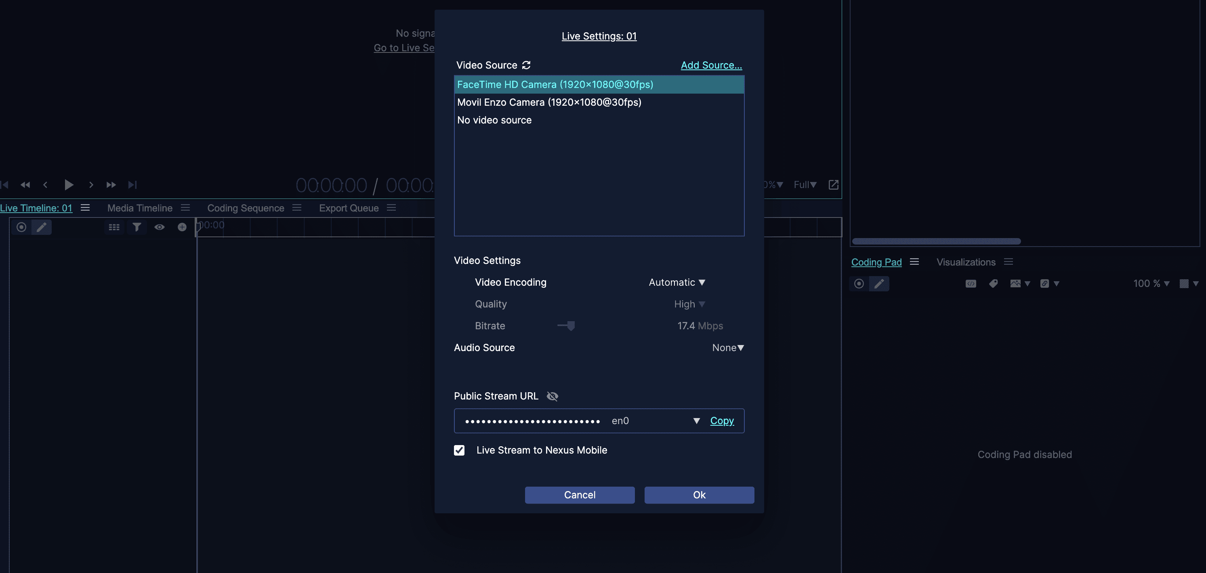Click the fast-forward button
This screenshot has width=1206, height=573.
pos(111,185)
